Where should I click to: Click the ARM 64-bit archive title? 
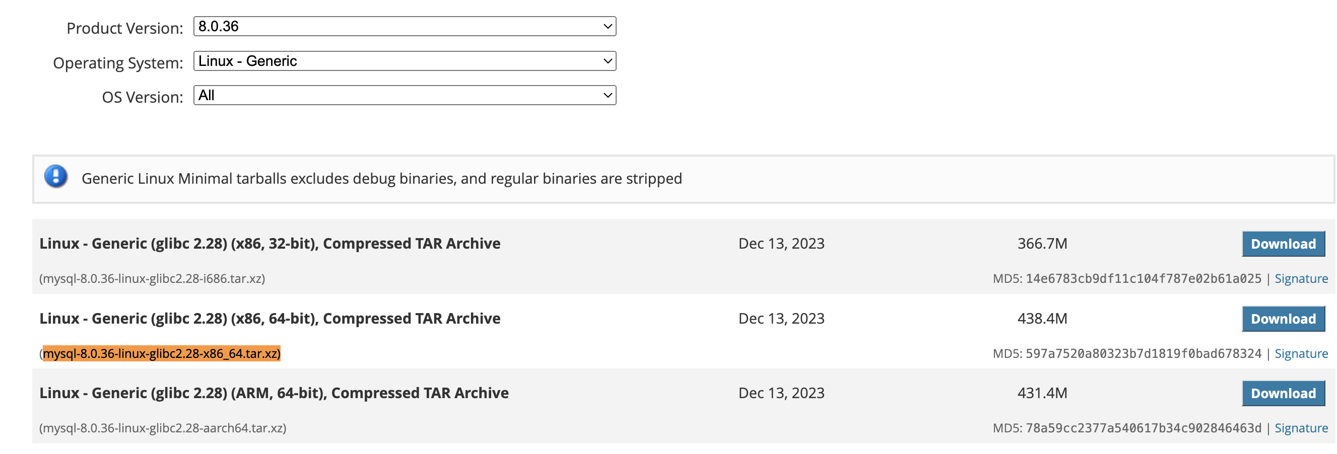274,393
